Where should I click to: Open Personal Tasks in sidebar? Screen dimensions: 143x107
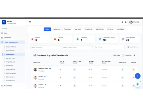[x=14, y=47]
